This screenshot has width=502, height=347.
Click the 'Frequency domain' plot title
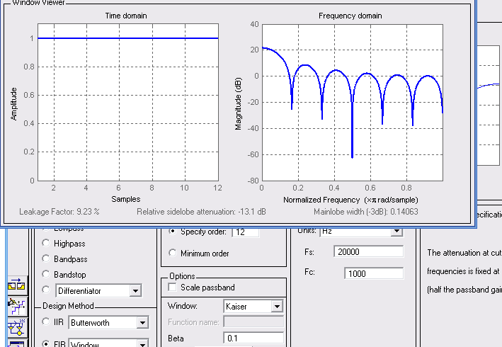pos(350,16)
